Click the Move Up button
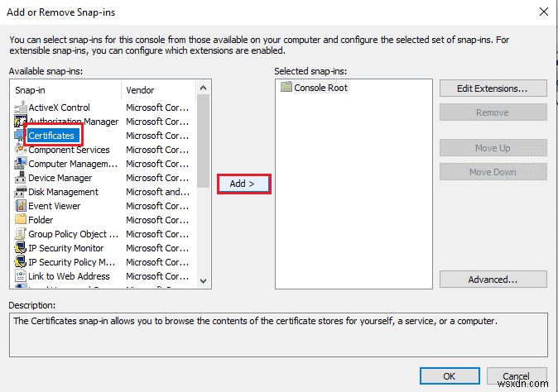 pyautogui.click(x=493, y=147)
